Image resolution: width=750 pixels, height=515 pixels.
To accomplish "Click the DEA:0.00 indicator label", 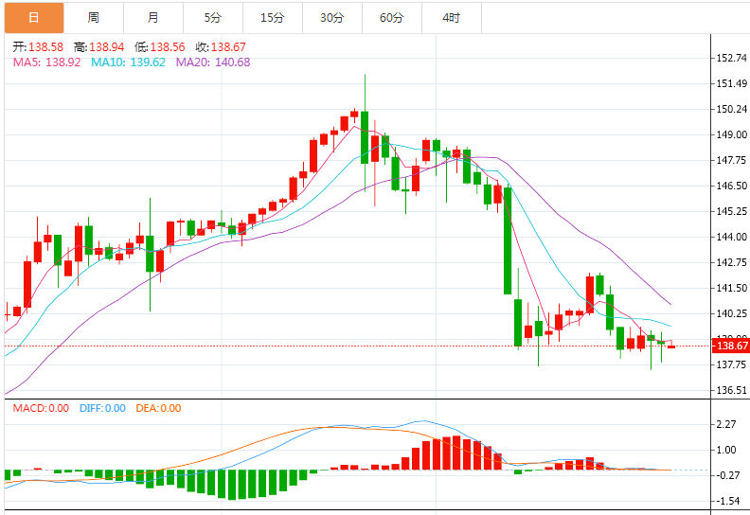I will tap(158, 408).
